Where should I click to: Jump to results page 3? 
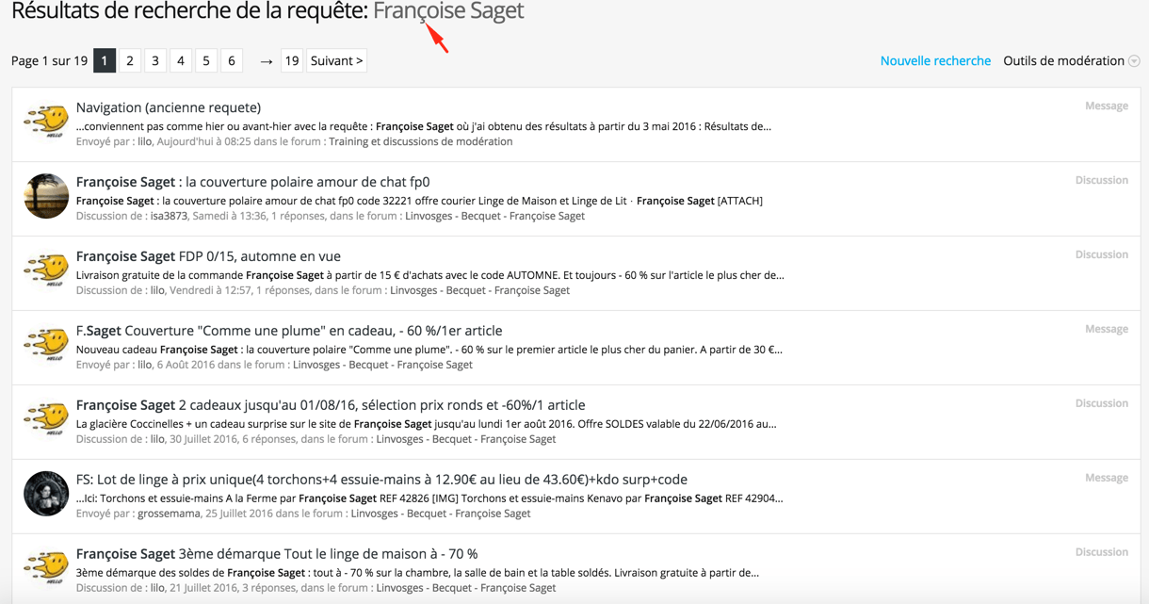point(155,60)
